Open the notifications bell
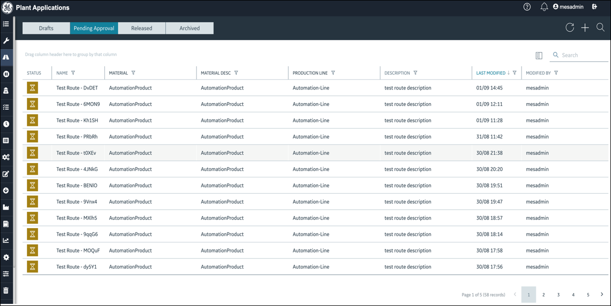Image resolution: width=611 pixels, height=306 pixels. coord(544,7)
